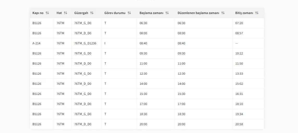Sort by Düzenlenen başlama zamanı icon
Image resolution: width=298 pixels, height=133 pixels.
pos(223,13)
